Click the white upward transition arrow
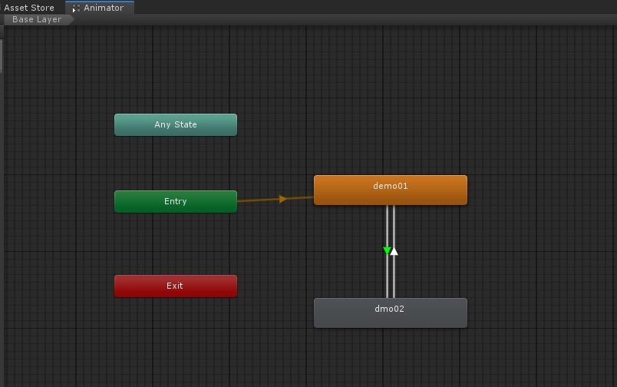Viewport: 617px width, 387px height. [394, 251]
